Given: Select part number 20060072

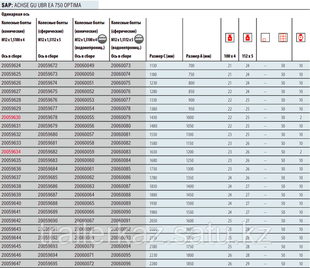Looking at the screenshot, I should (84, 264).
